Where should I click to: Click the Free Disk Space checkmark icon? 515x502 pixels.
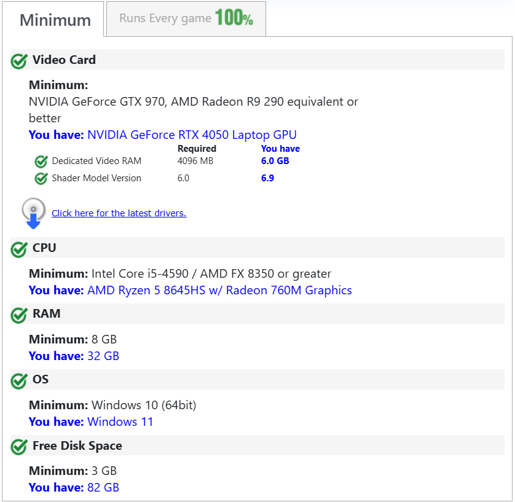(x=19, y=447)
